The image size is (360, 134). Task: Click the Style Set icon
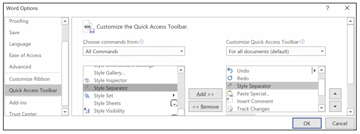87,95
